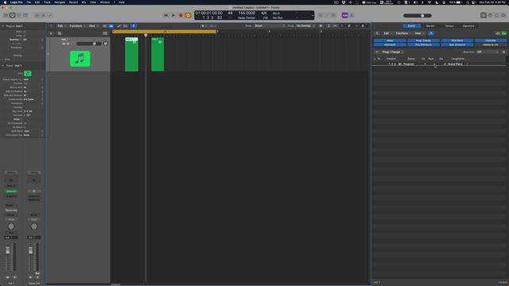
Task: Adjust the Inst 1 channel strip volume fader
Action: (8, 251)
